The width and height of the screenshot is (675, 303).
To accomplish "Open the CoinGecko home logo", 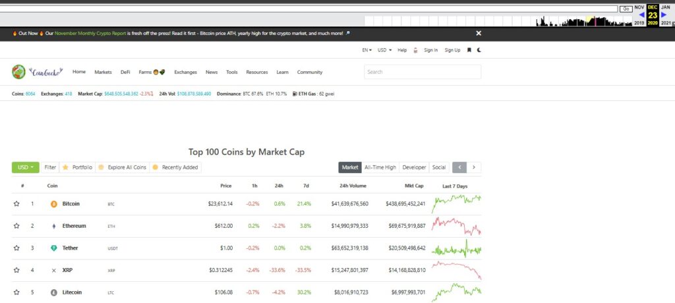I will [x=38, y=72].
